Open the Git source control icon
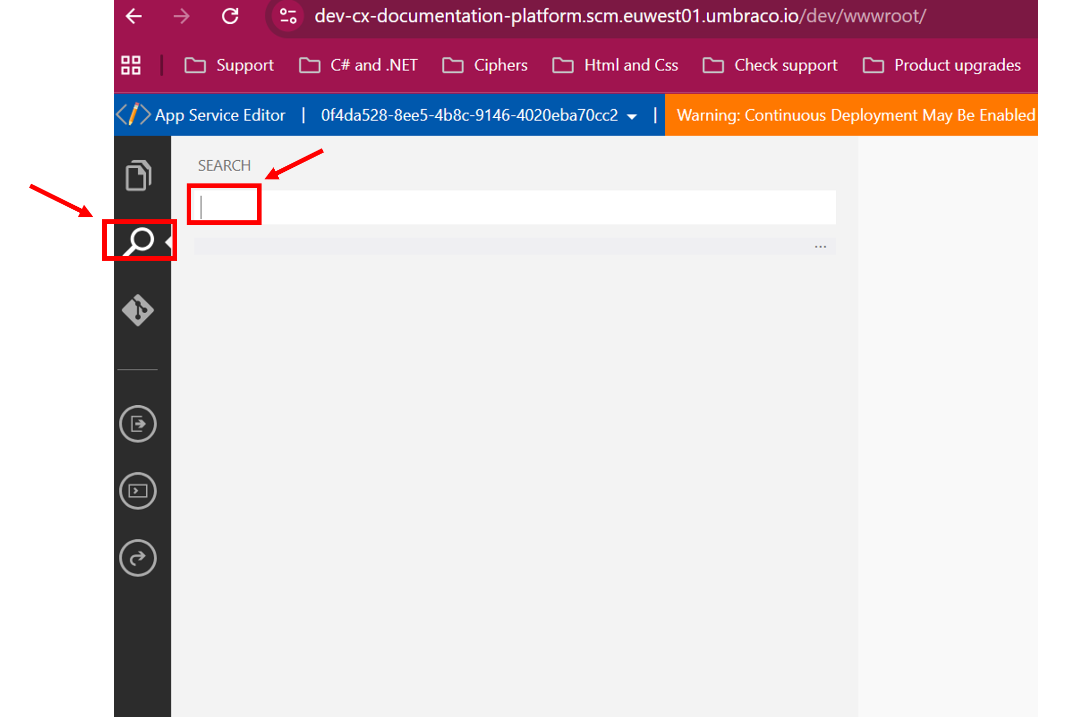The width and height of the screenshot is (1069, 717). tap(138, 310)
